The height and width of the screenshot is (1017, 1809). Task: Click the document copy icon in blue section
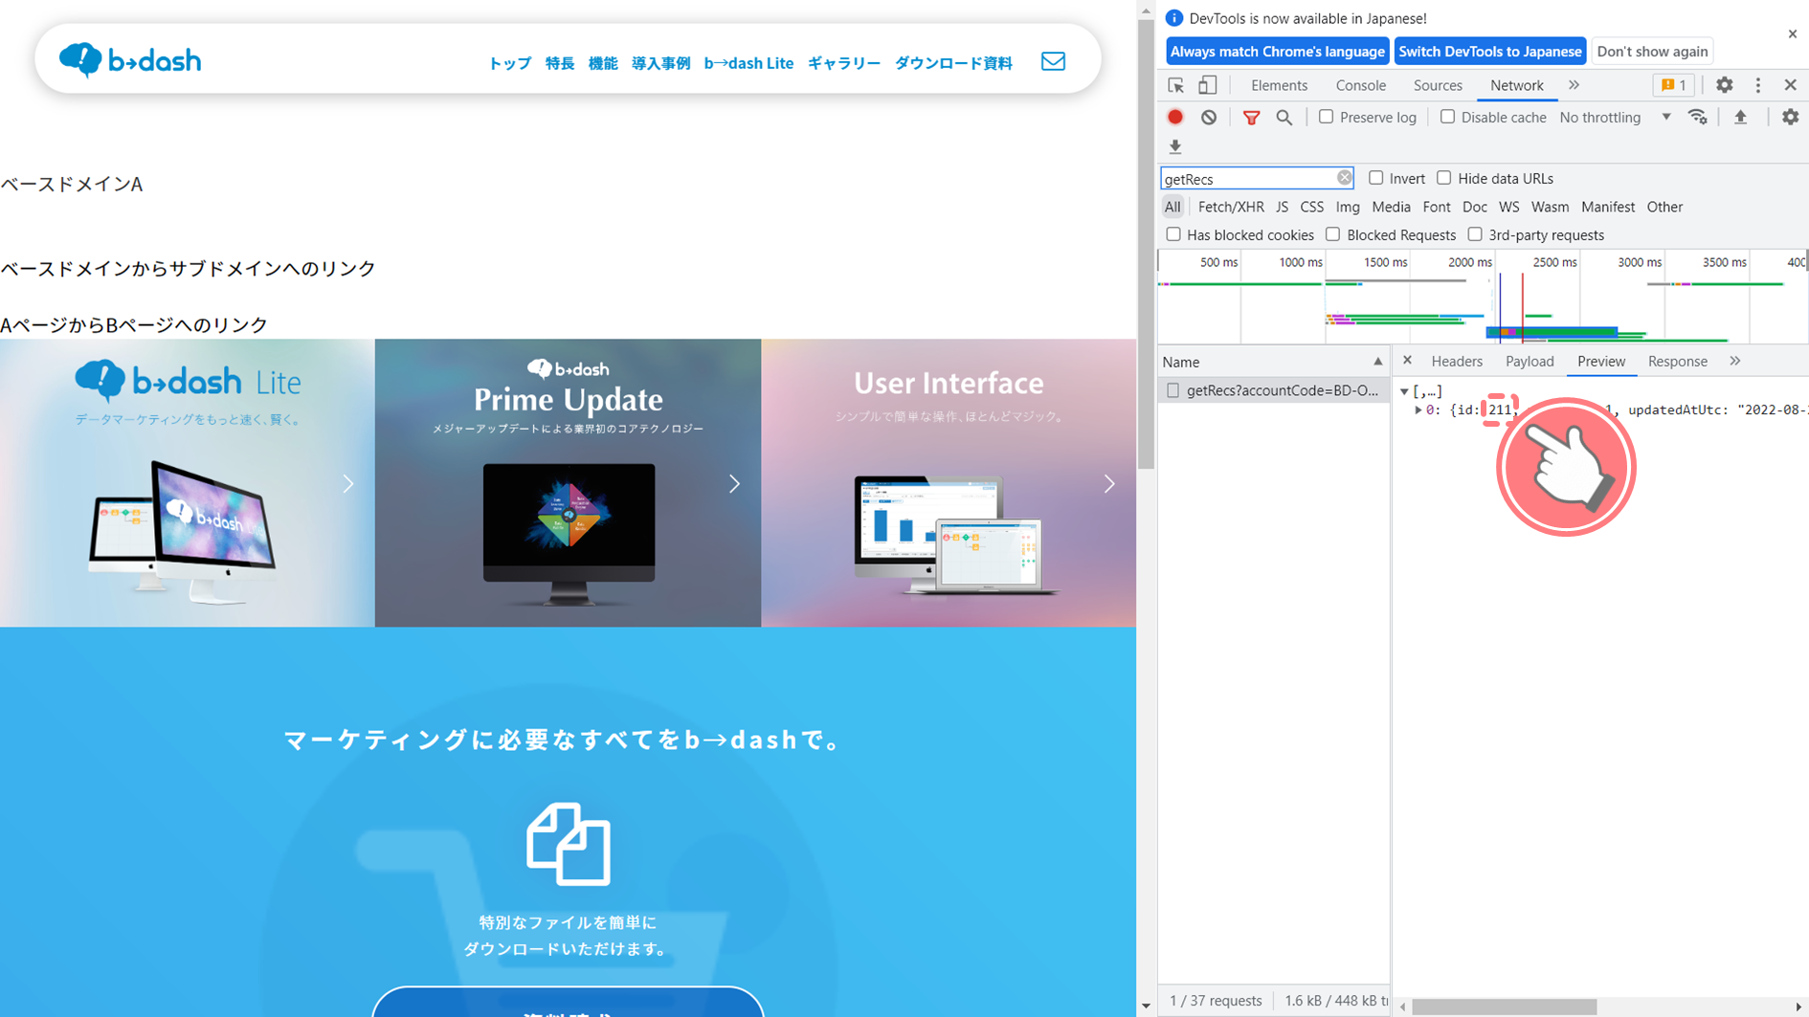pos(568,844)
